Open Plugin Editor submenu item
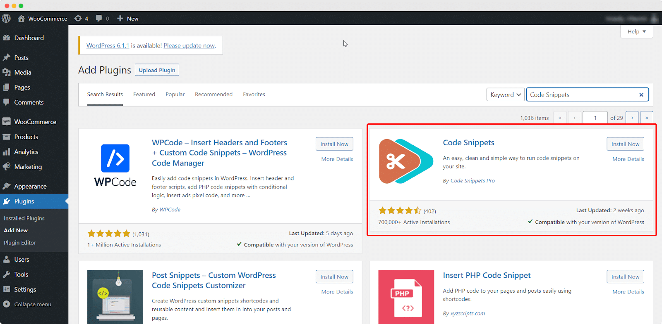 click(x=20, y=243)
